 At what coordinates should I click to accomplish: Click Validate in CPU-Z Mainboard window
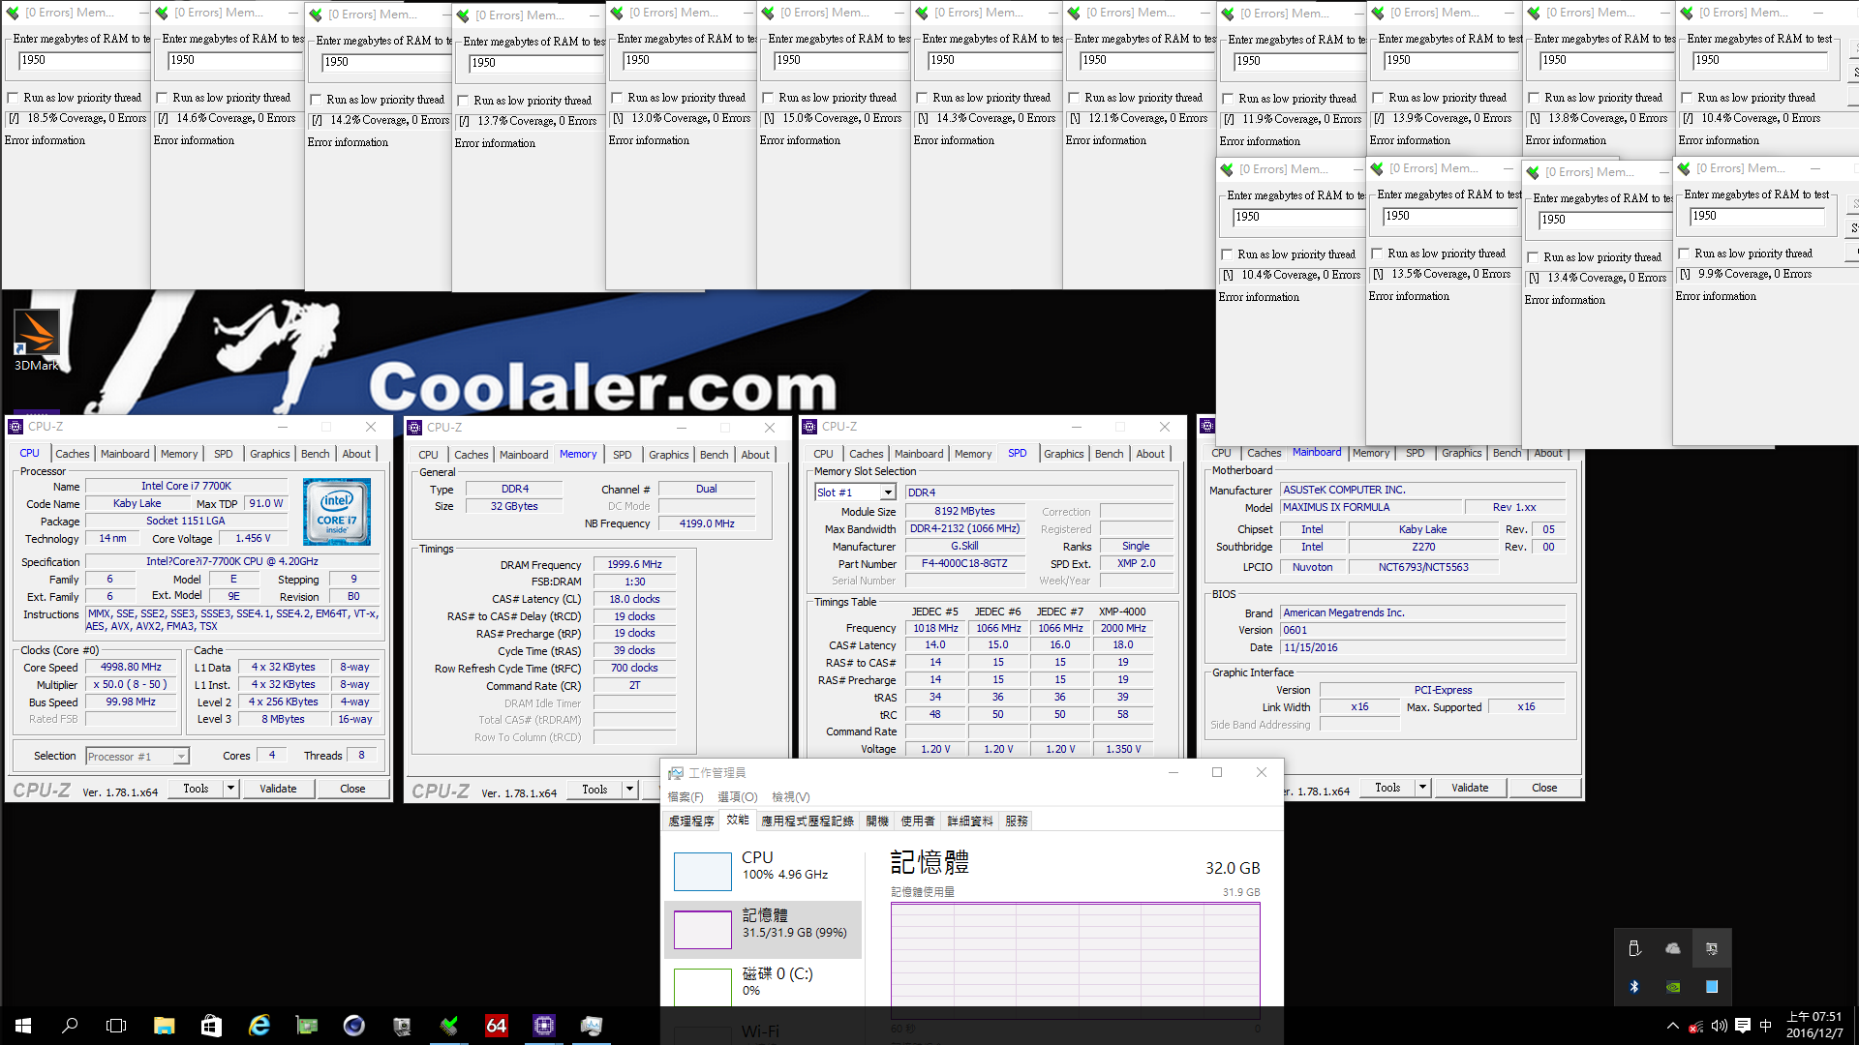pyautogui.click(x=1470, y=788)
